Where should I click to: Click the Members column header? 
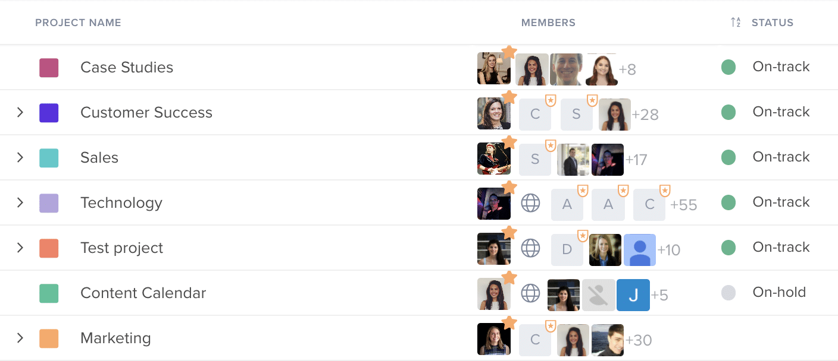coord(548,23)
